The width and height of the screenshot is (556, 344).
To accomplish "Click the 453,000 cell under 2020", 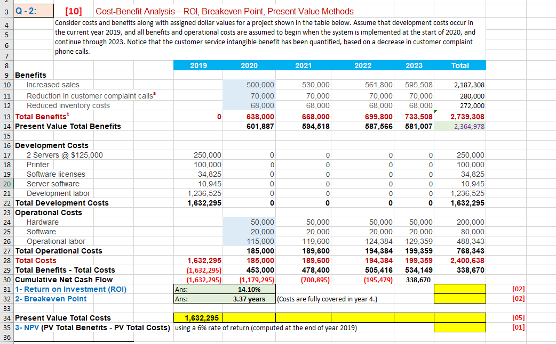I will click(x=249, y=270).
